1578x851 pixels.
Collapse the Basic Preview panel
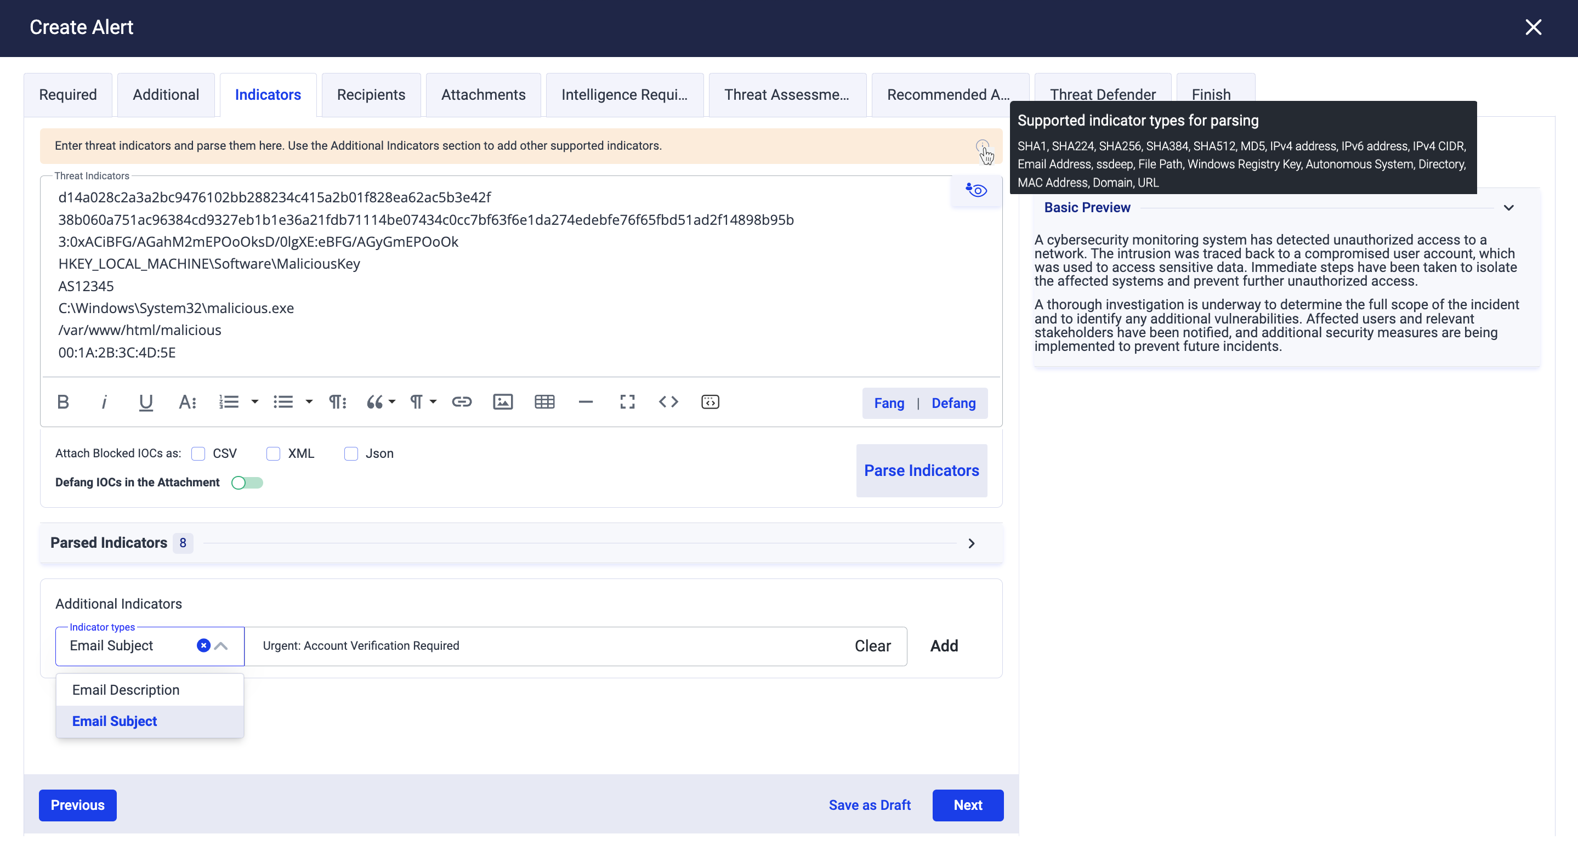point(1508,208)
